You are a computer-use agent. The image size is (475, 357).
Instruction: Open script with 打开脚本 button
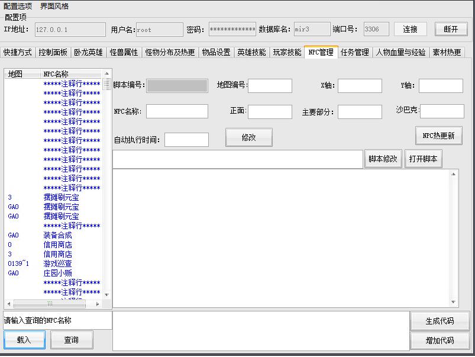pos(423,159)
